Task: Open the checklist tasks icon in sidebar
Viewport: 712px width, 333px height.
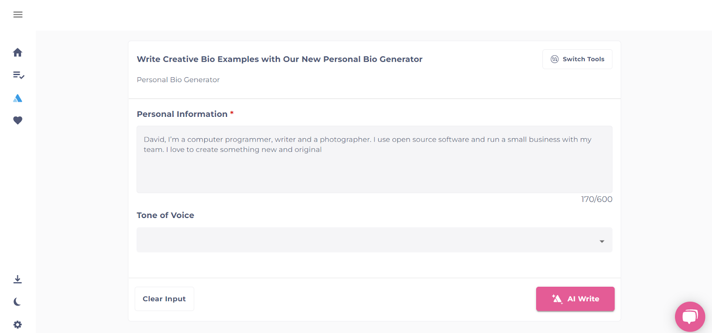Action: tap(18, 75)
